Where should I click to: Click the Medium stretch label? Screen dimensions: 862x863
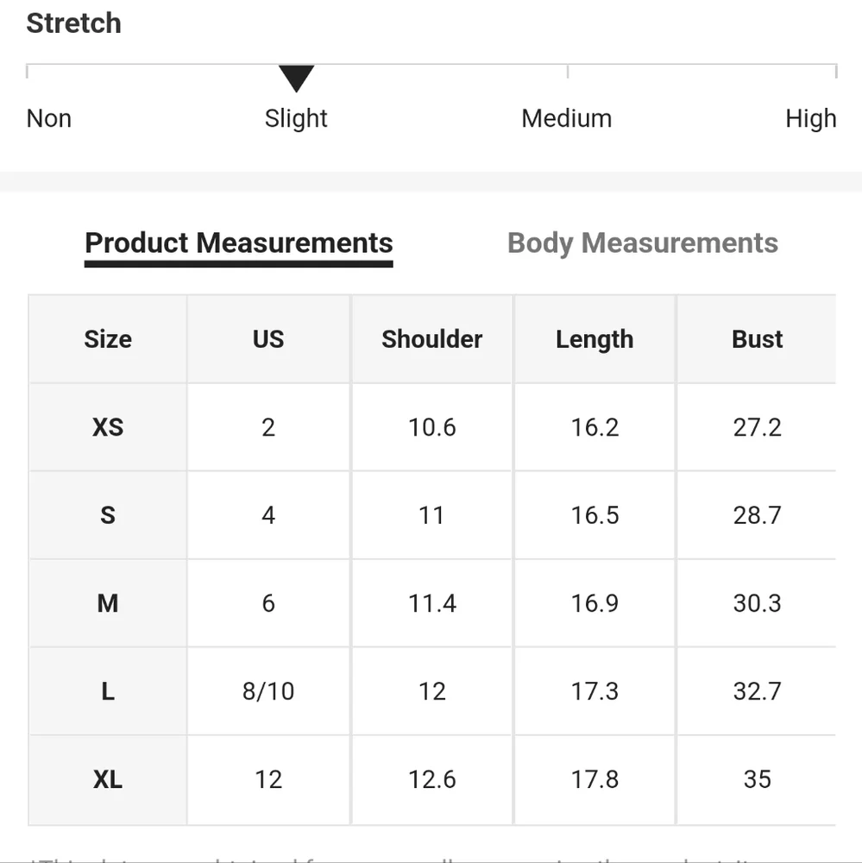pyautogui.click(x=566, y=118)
